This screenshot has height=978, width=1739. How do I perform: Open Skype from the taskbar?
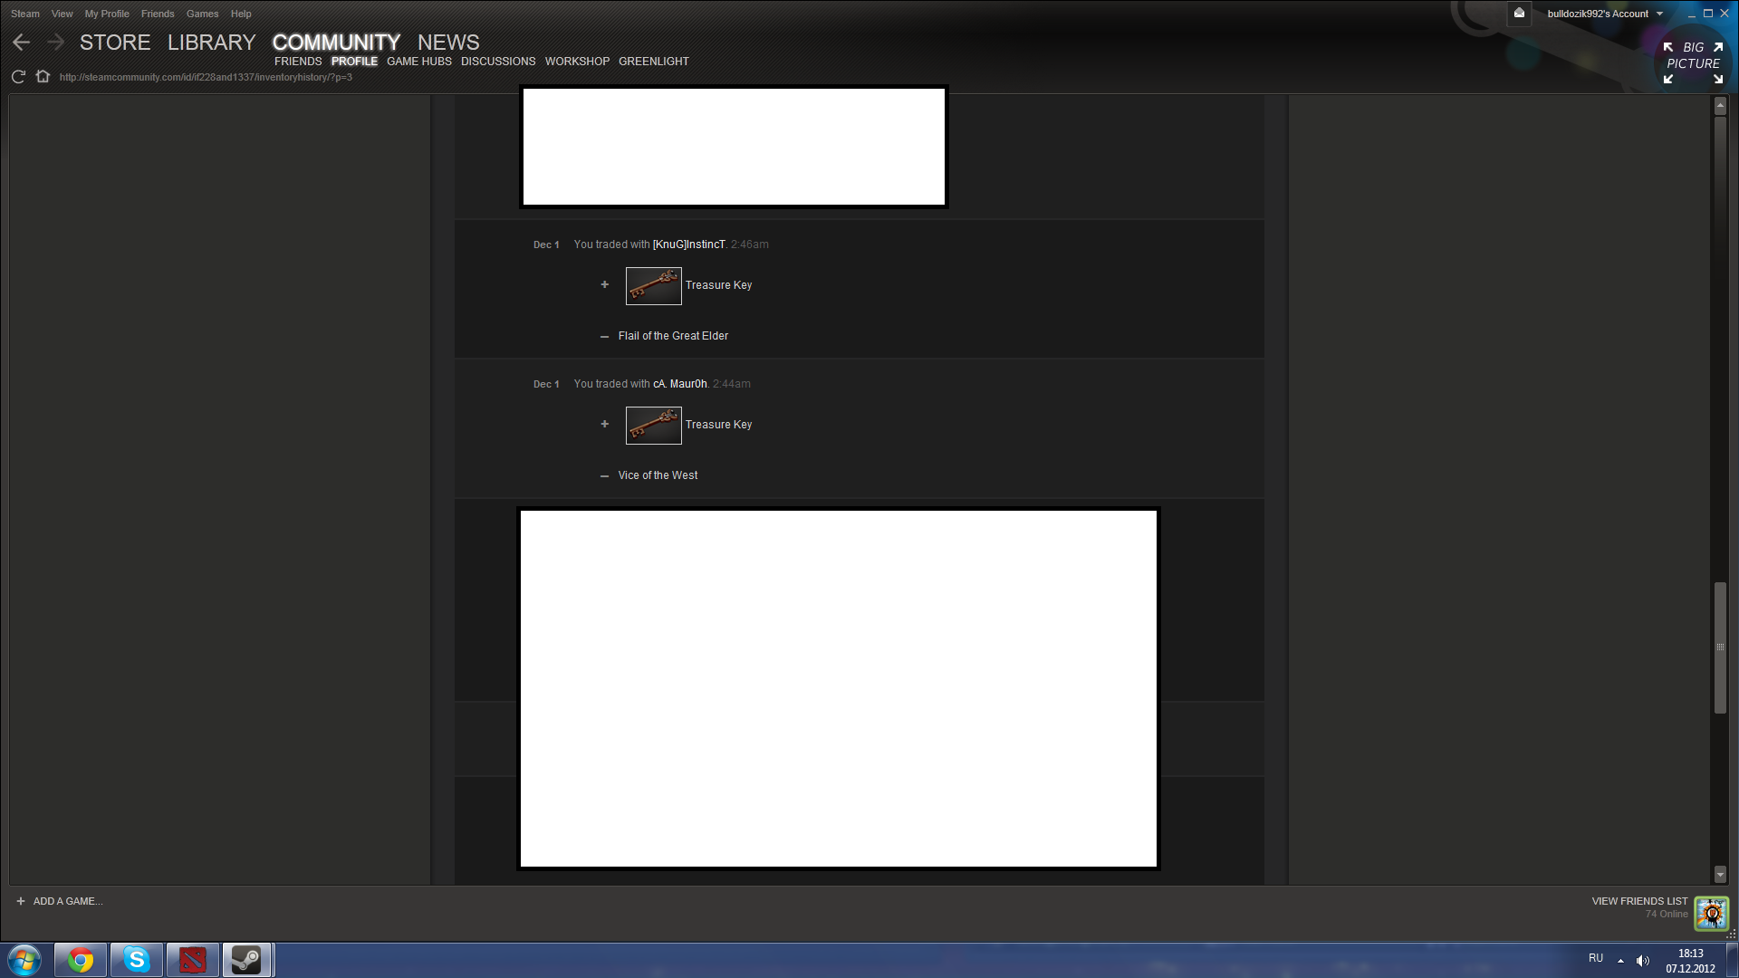tap(137, 960)
